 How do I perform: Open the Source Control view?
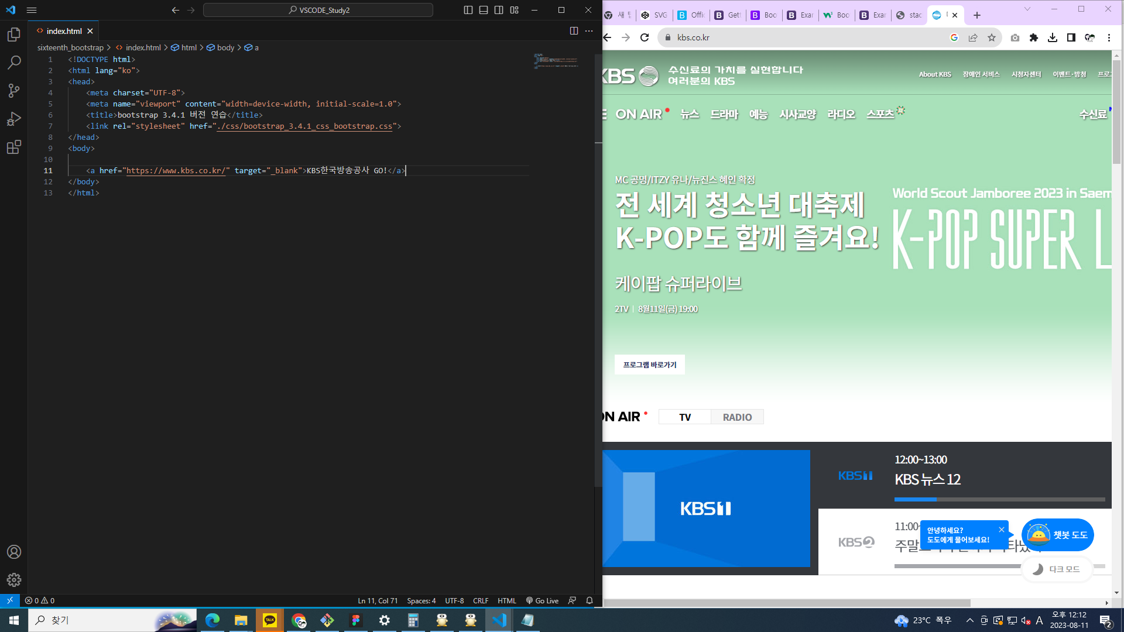14,91
